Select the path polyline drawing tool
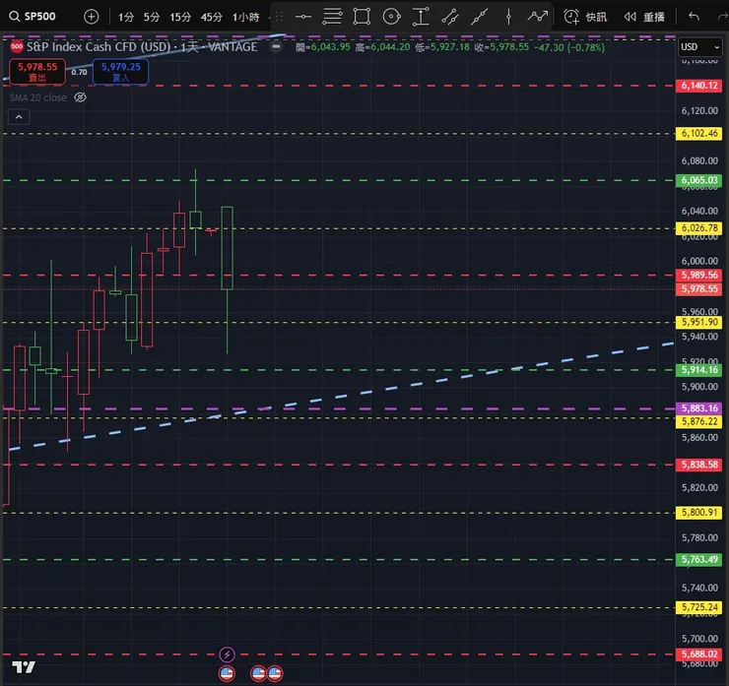Viewport: 729px width, 686px height. pyautogui.click(x=538, y=17)
